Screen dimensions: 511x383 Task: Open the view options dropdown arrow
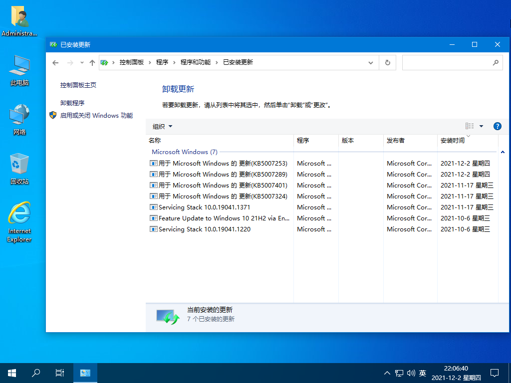482,126
